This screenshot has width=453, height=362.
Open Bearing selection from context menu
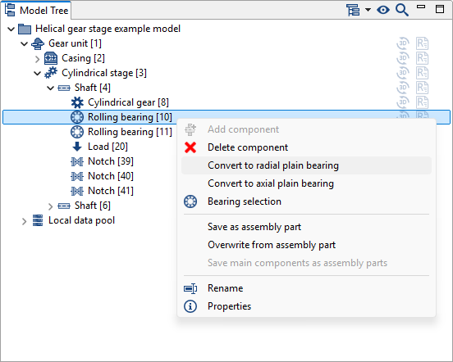point(306,201)
